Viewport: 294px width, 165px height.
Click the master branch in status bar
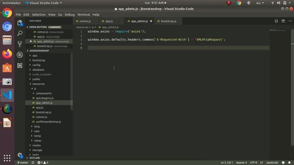23,163
